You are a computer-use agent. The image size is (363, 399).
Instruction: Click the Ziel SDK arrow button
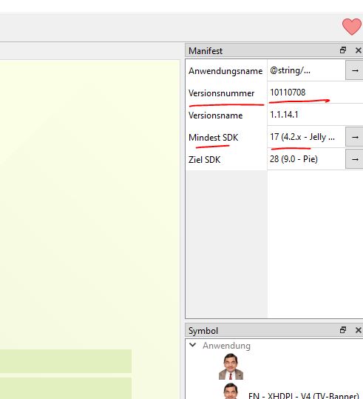[354, 159]
